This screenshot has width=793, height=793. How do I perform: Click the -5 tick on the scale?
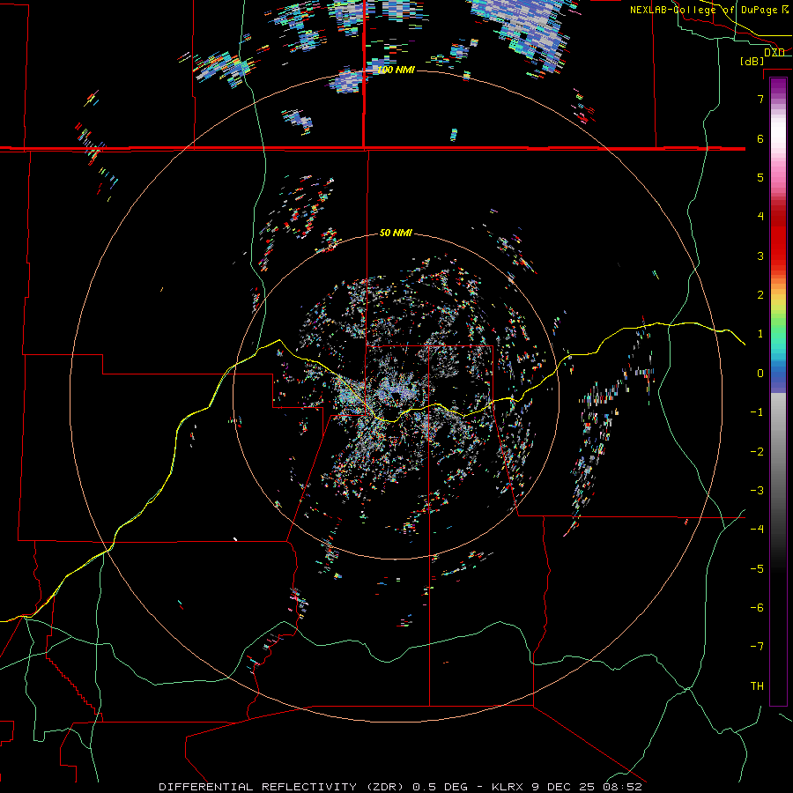[757, 568]
